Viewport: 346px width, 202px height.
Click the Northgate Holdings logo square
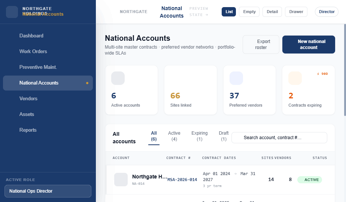click(x=12, y=12)
